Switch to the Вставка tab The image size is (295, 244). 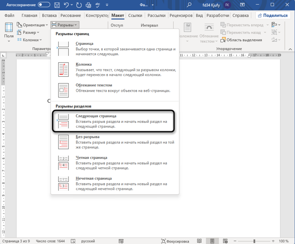[x=49, y=16]
